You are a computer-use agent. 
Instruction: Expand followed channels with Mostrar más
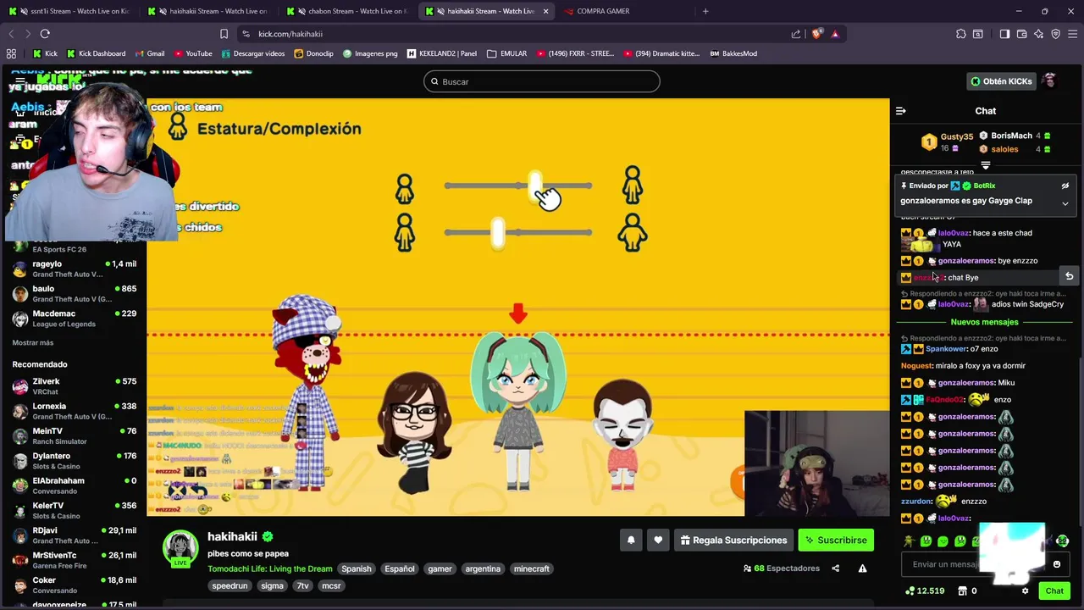tap(33, 342)
